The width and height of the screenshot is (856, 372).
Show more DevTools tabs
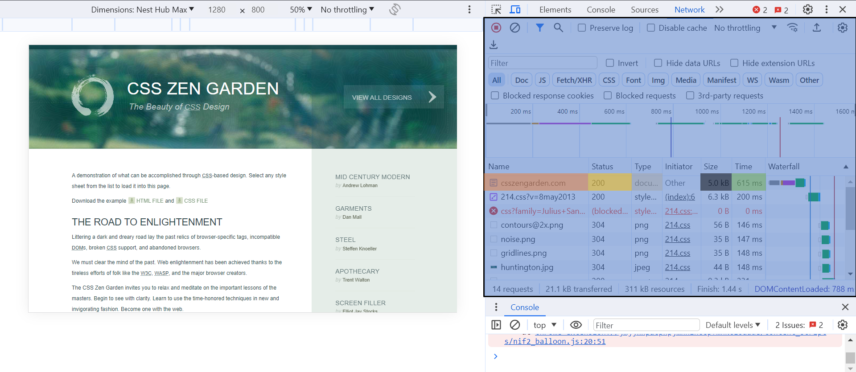coord(720,9)
